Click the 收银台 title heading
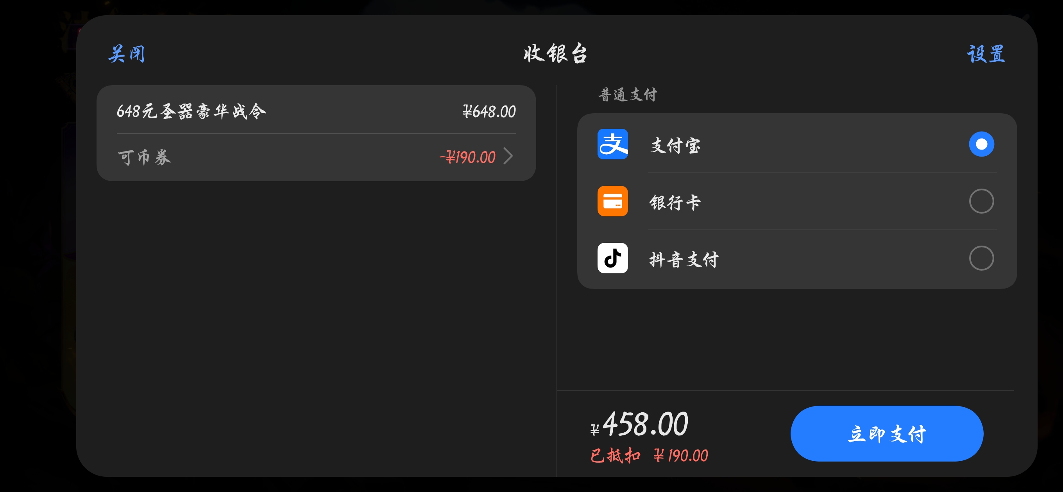 coord(555,53)
